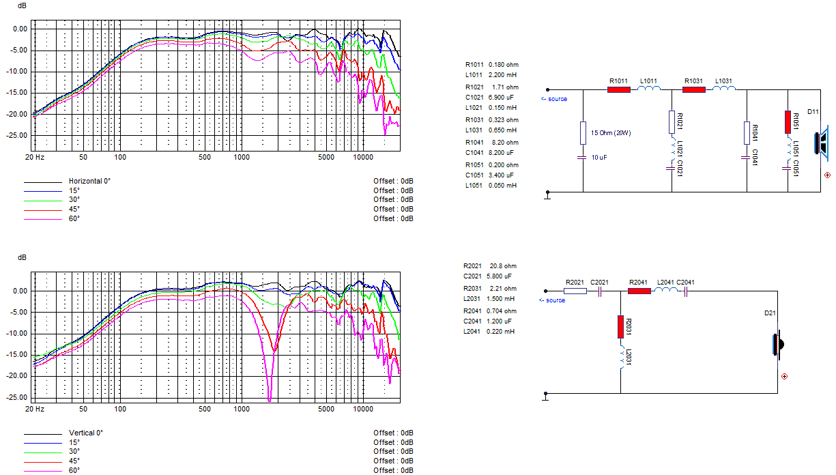Click the 15 Ohm (20W) resistor symbol

(x=583, y=133)
